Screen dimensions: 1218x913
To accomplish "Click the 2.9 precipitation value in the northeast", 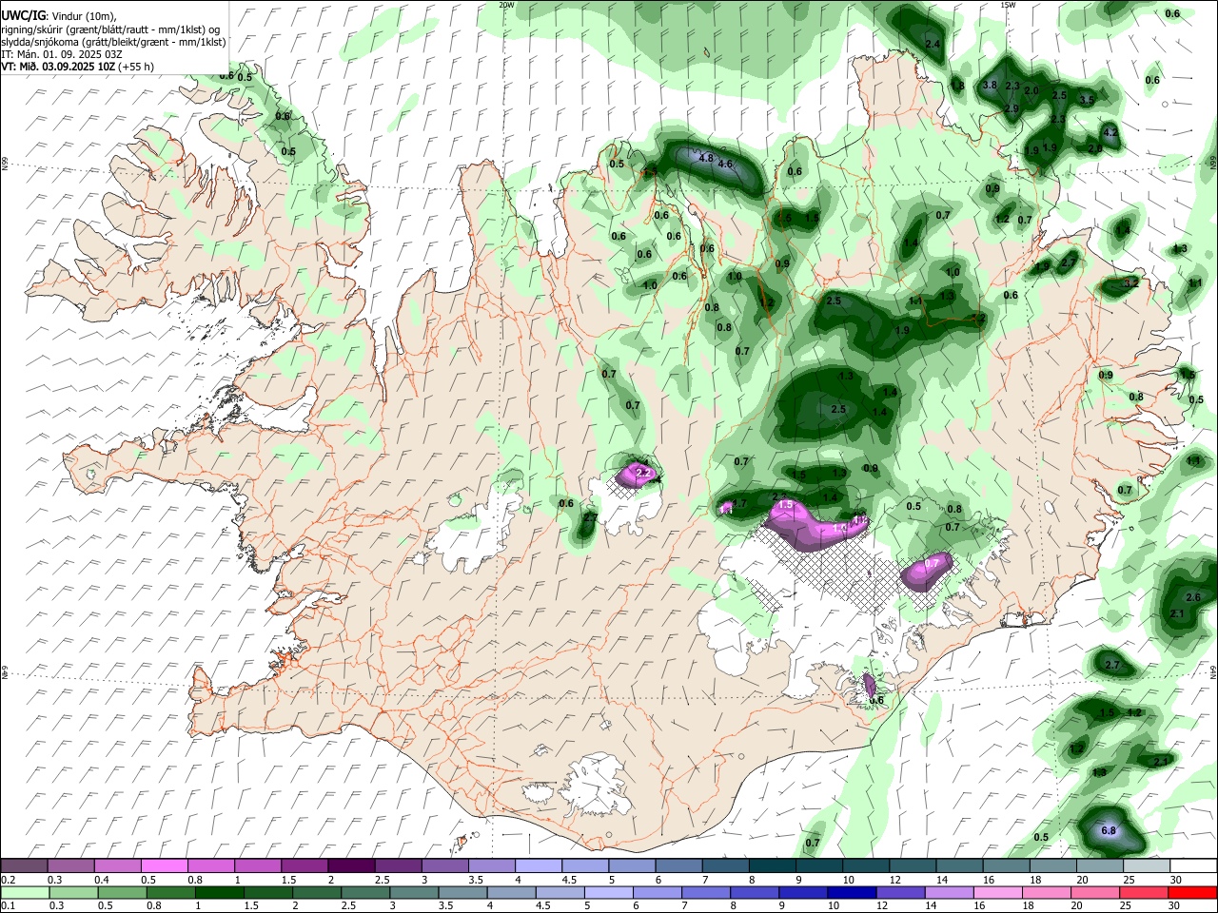I will click(x=1012, y=108).
